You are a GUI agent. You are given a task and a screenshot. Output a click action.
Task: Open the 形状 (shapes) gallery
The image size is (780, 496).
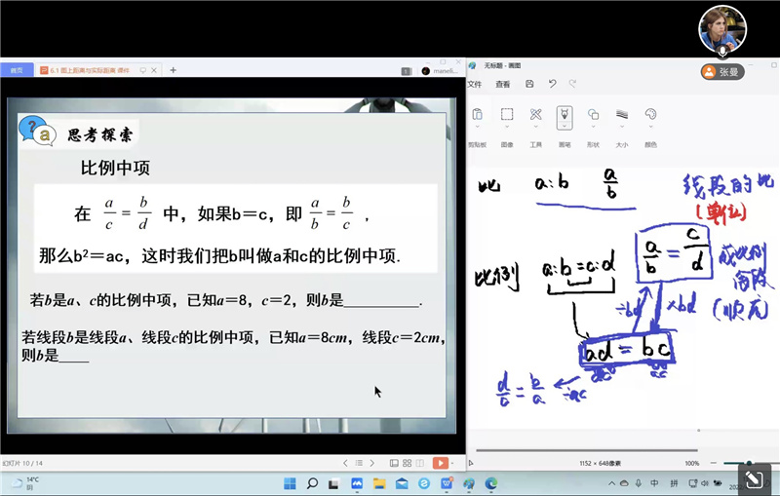point(593,116)
